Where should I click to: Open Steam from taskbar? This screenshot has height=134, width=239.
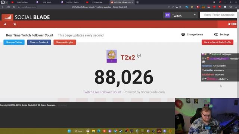121,131
